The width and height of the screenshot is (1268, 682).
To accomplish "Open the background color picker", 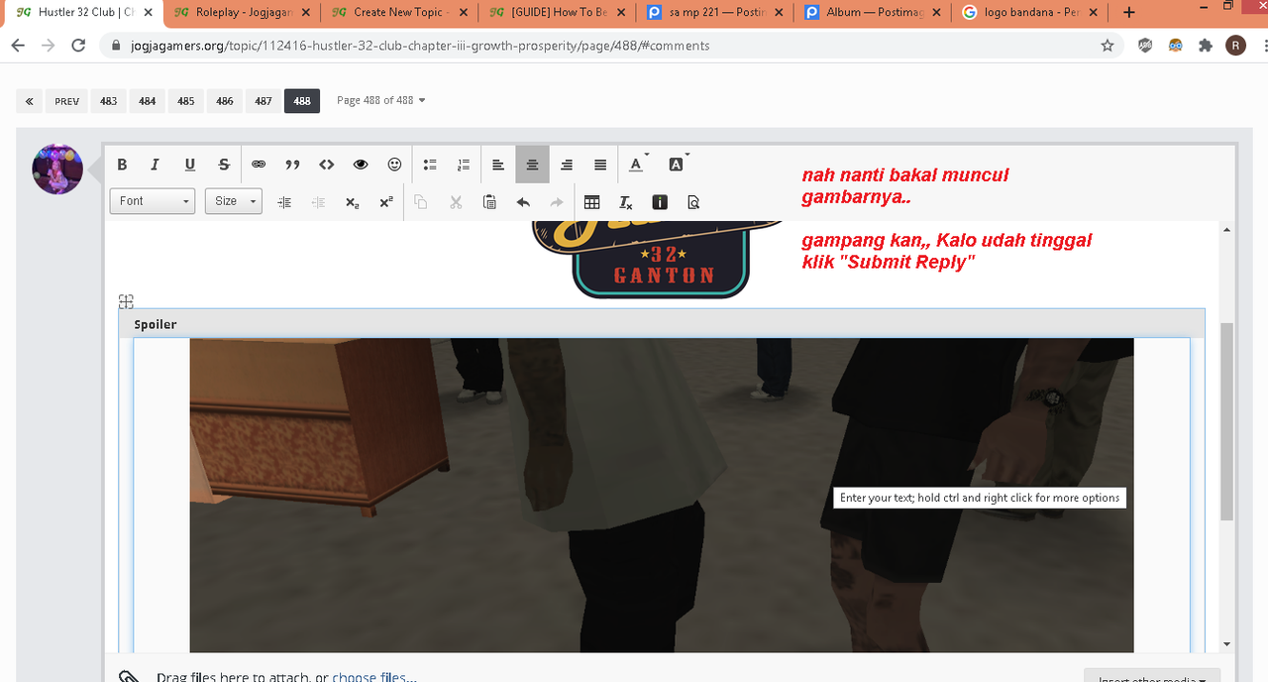I will (678, 165).
